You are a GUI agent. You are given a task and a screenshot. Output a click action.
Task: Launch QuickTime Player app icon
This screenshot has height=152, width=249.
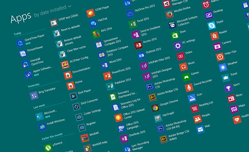click(x=20, y=43)
